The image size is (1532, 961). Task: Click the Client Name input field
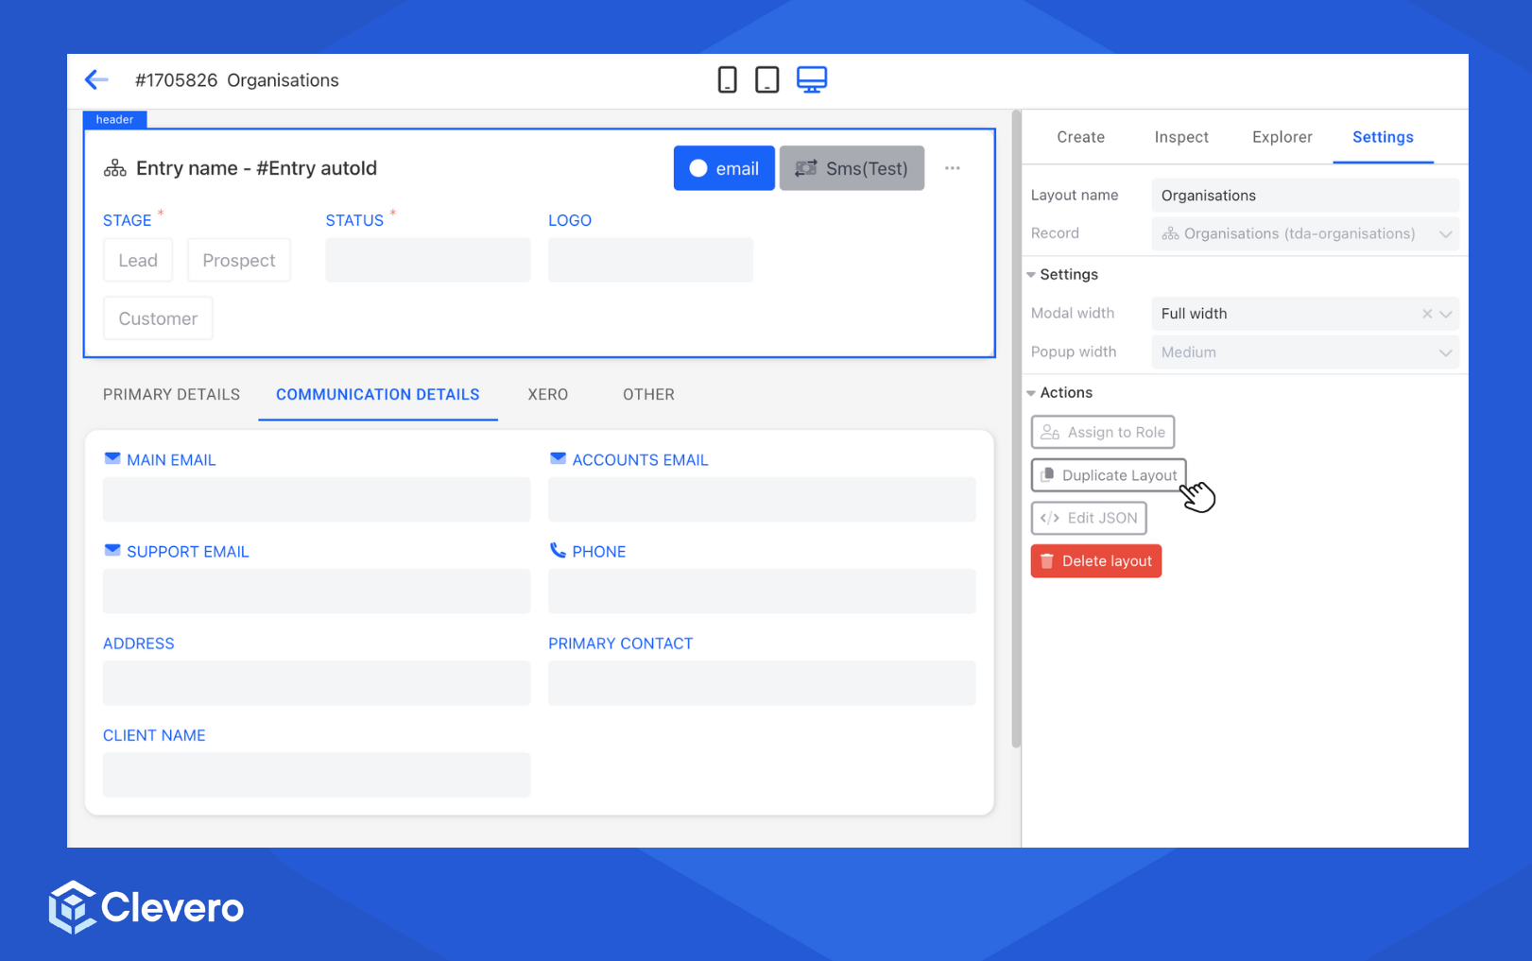click(x=317, y=774)
